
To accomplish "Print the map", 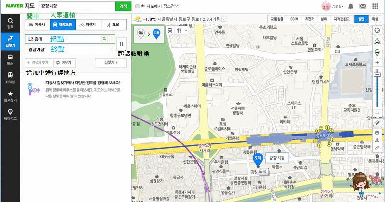I will tap(377, 133).
